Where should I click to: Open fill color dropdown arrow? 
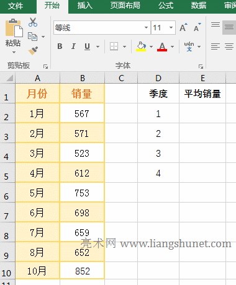151,46
